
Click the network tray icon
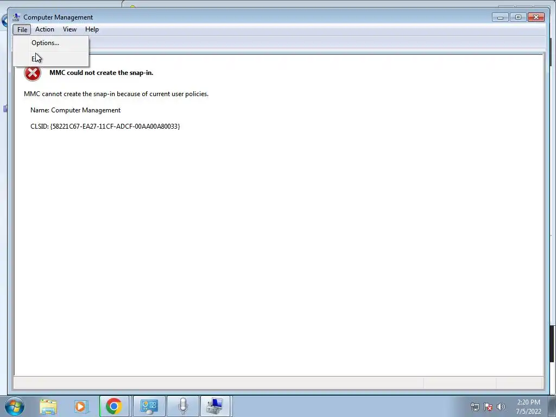pos(475,407)
